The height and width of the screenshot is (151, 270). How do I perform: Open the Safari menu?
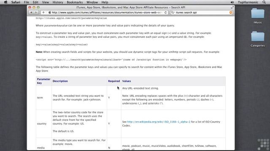tap(16, 2)
